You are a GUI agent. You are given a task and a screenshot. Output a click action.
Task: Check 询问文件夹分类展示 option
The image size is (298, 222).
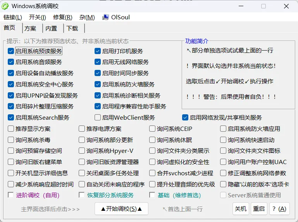click(152, 151)
